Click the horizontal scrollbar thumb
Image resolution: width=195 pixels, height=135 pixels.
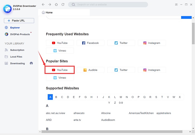coord(112,132)
